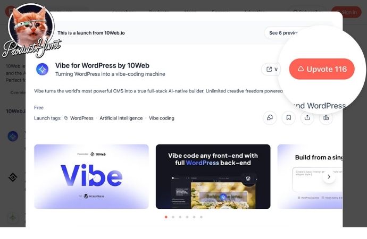Select the last carousel dot
The height and width of the screenshot is (239, 367).
click(201, 217)
